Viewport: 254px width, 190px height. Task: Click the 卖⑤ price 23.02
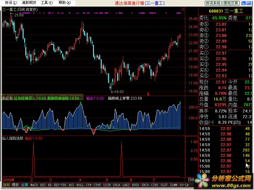[x=221, y=24]
